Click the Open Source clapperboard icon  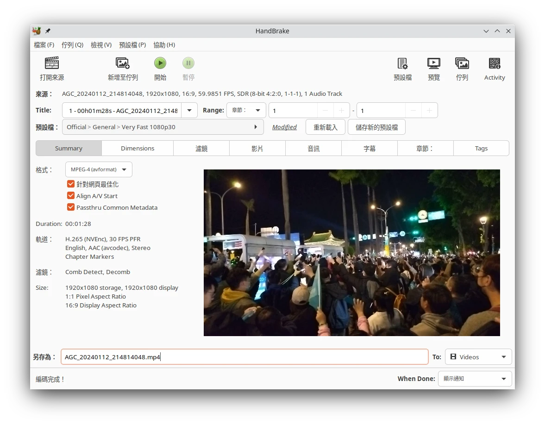pyautogui.click(x=52, y=63)
